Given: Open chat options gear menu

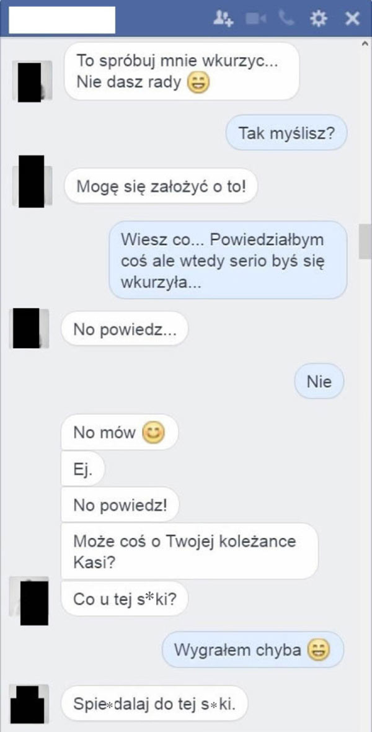Looking at the screenshot, I should [x=319, y=19].
